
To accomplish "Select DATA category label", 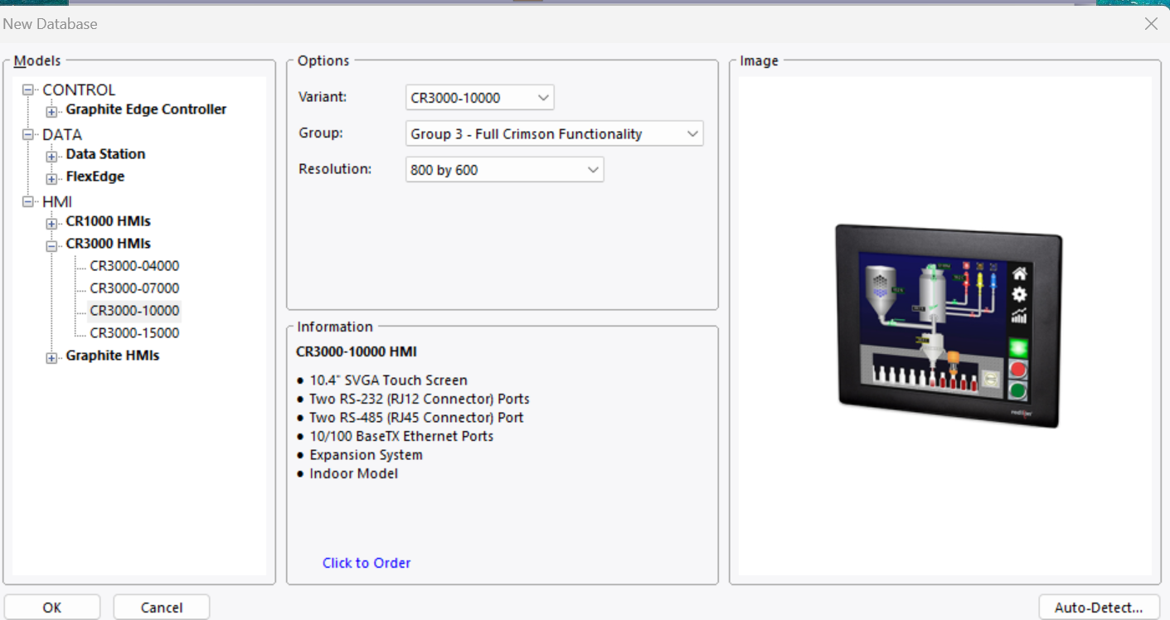I will coord(62,134).
